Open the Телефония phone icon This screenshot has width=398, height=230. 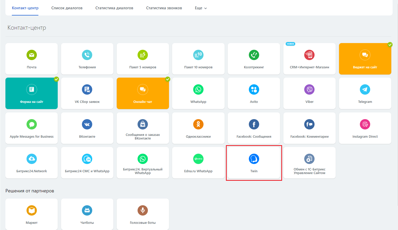tap(87, 55)
